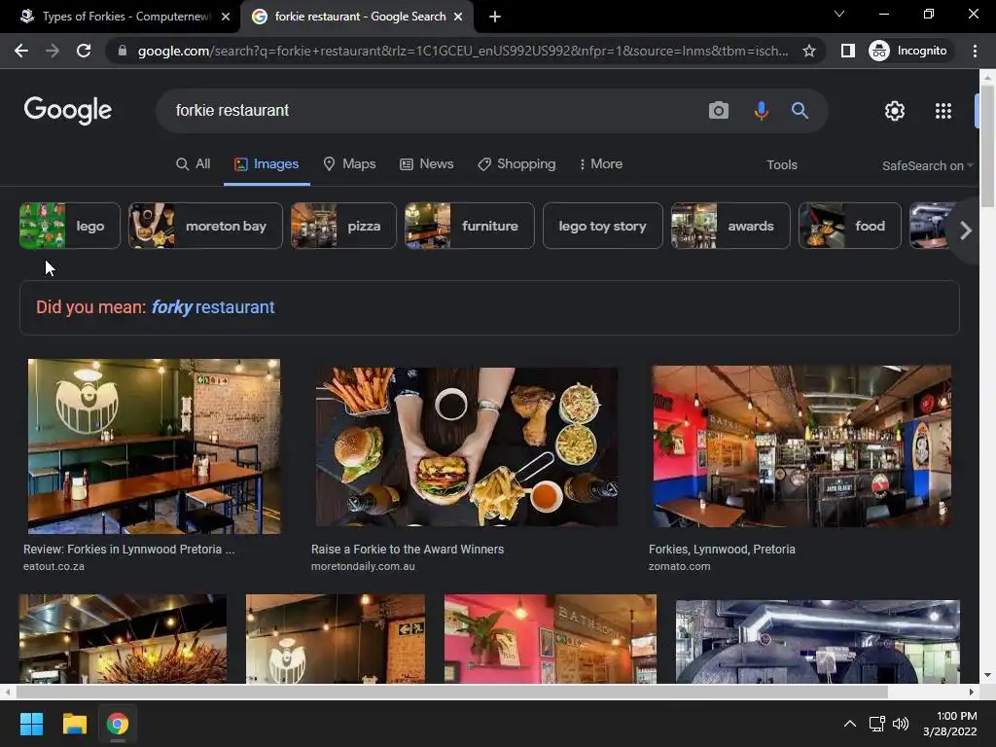Open the Tools filter options
Viewport: 996px width, 747px height.
781,165
